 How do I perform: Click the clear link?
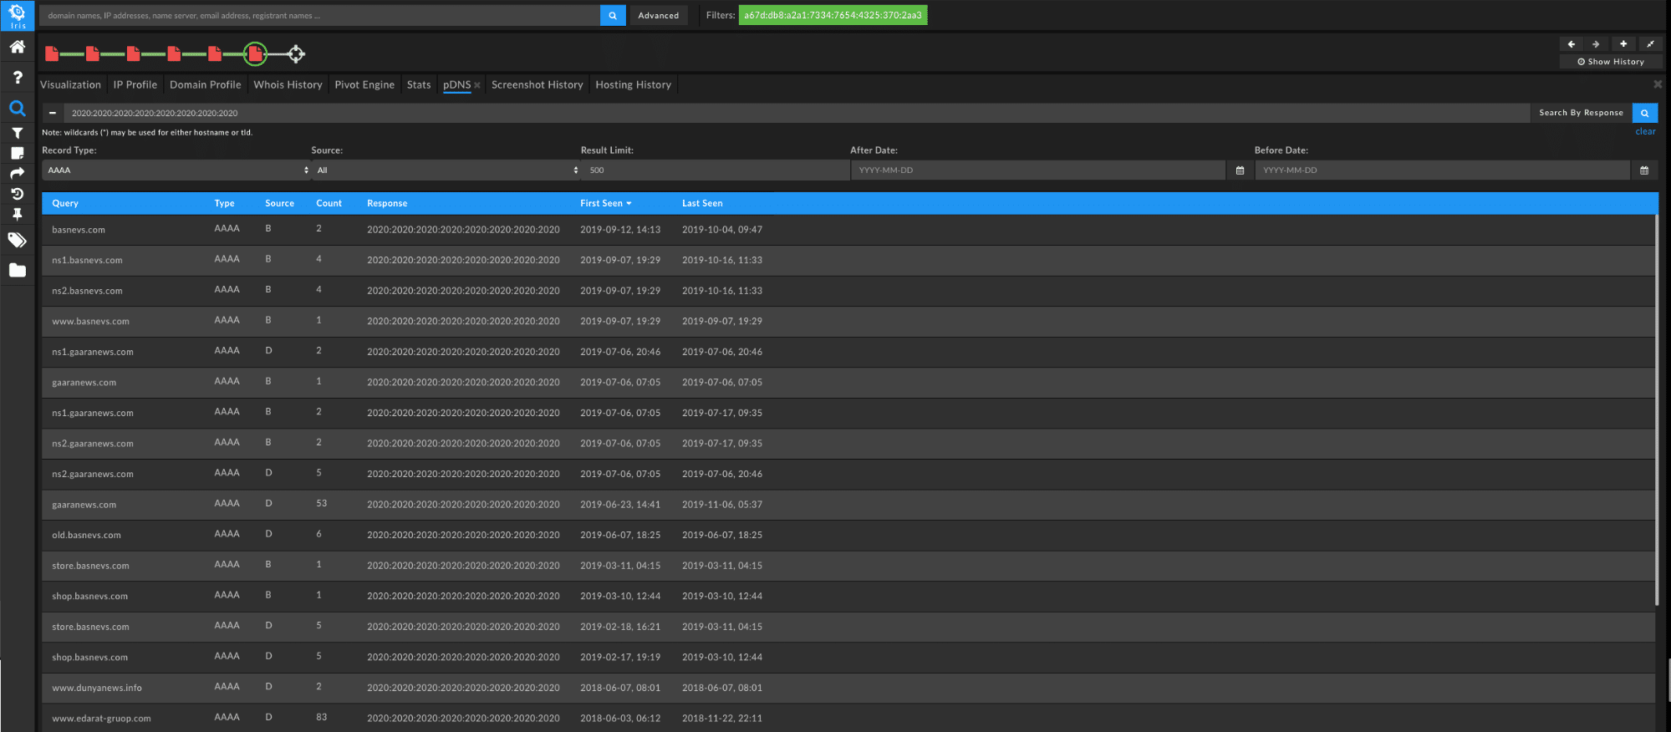[x=1645, y=132]
